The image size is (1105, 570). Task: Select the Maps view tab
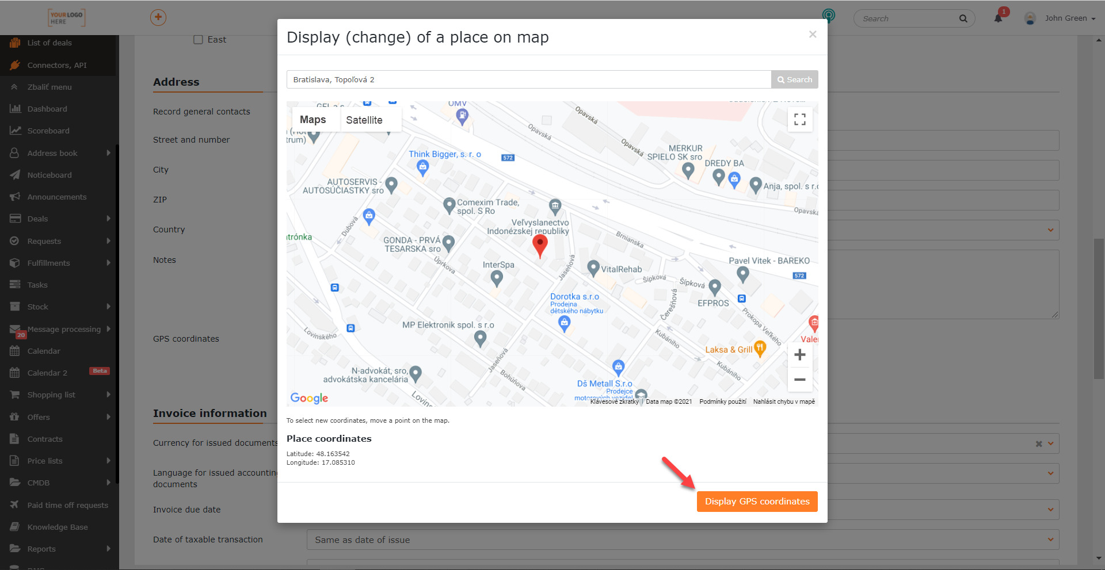(x=313, y=120)
